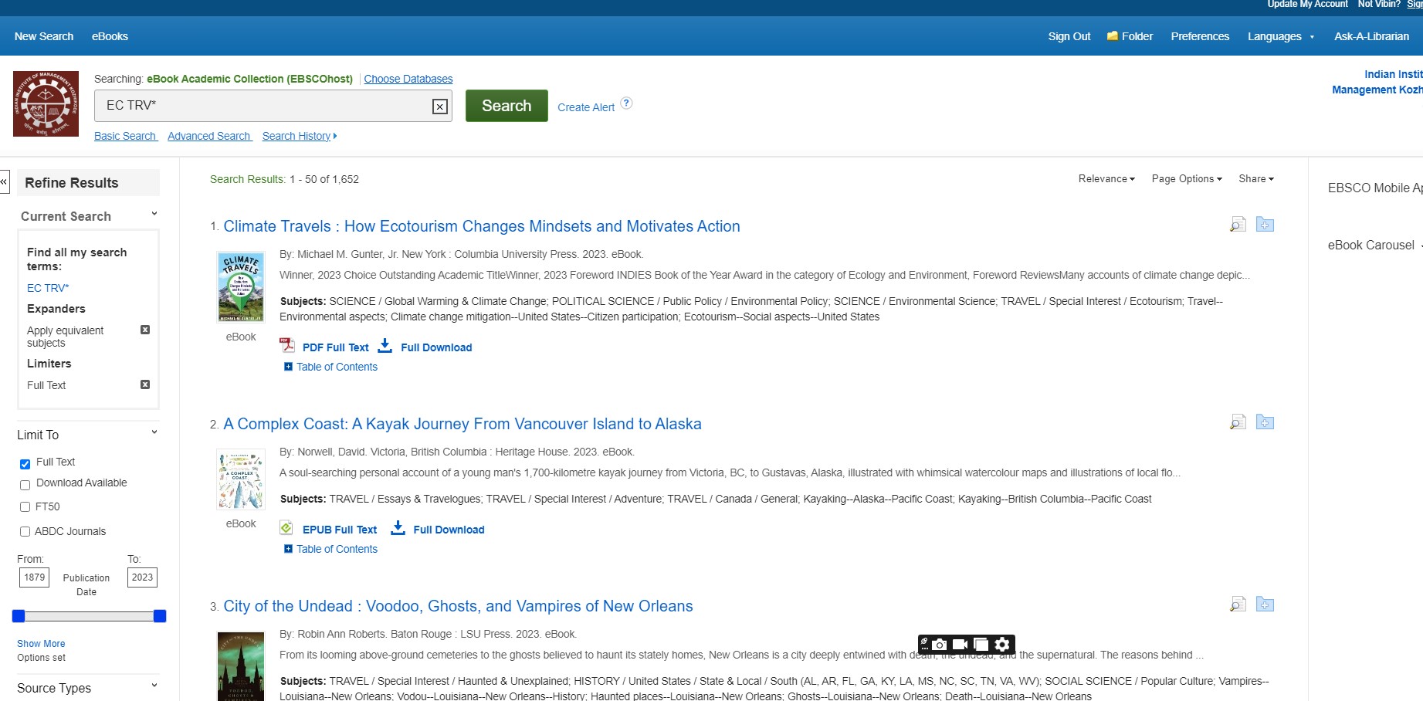Screen dimensions: 1423x701
Task: Open Preferences in the top menu
Action: coord(1199,36)
